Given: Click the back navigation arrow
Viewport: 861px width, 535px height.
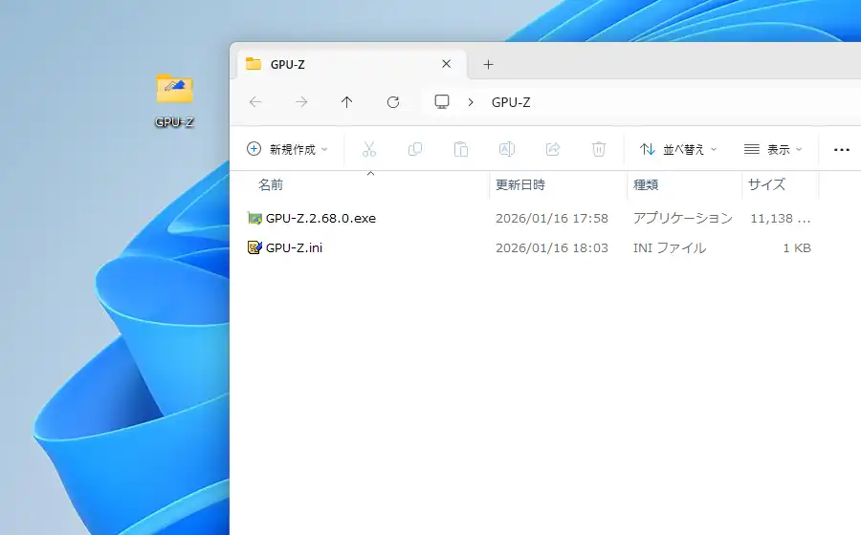Looking at the screenshot, I should pyautogui.click(x=254, y=102).
